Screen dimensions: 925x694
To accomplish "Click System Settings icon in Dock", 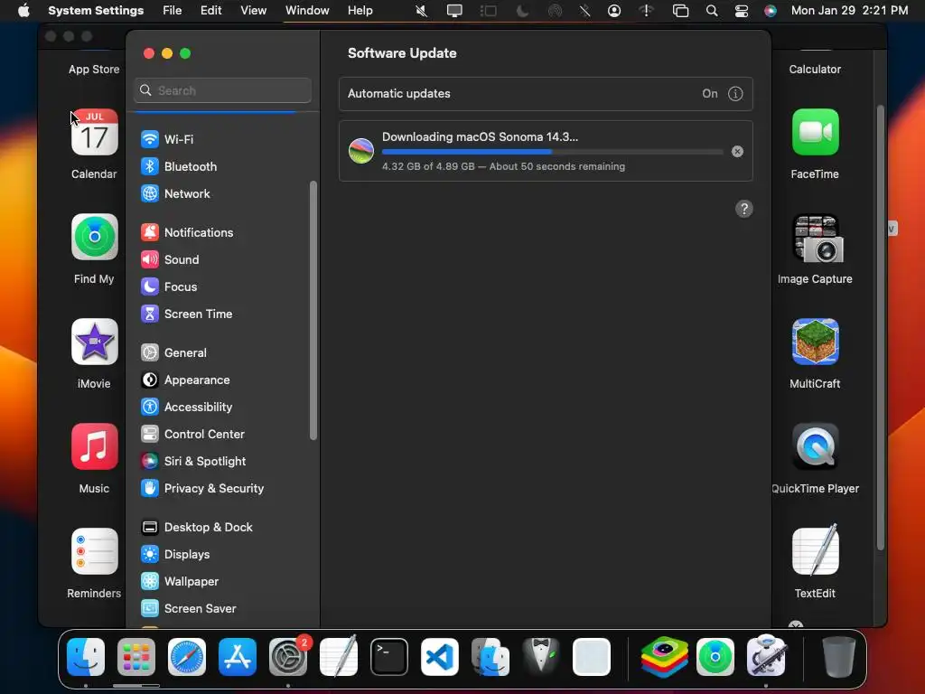I will [x=288, y=657].
